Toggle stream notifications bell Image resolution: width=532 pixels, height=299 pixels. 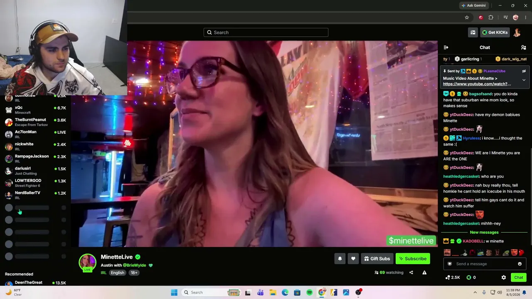tap(340, 259)
